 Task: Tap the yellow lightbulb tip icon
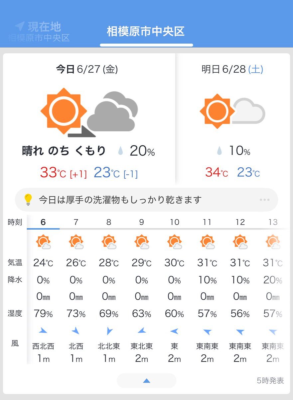click(28, 200)
